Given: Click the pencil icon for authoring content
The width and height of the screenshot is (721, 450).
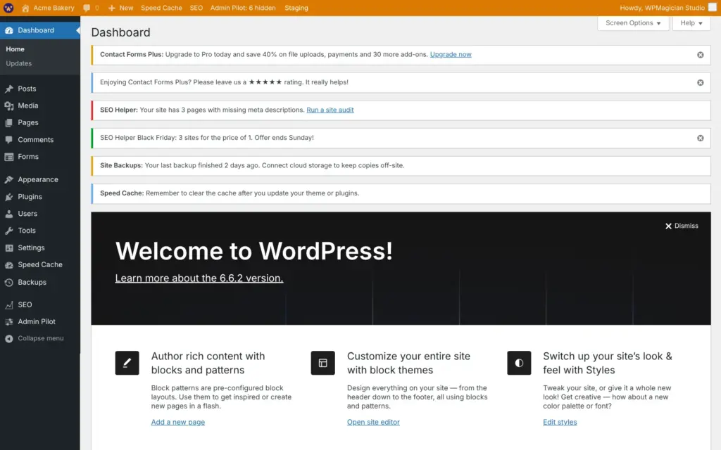Looking at the screenshot, I should (x=127, y=363).
